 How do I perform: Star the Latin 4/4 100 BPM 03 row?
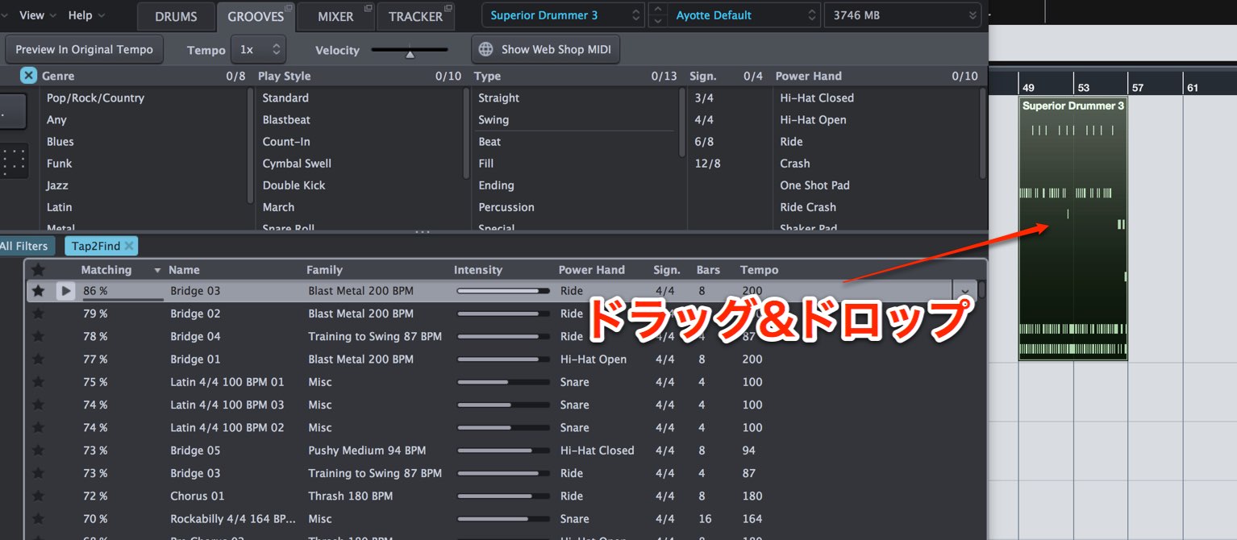(38, 405)
